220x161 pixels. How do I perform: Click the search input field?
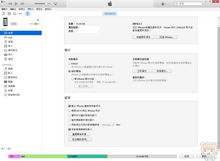pyautogui.click(x=188, y=4)
